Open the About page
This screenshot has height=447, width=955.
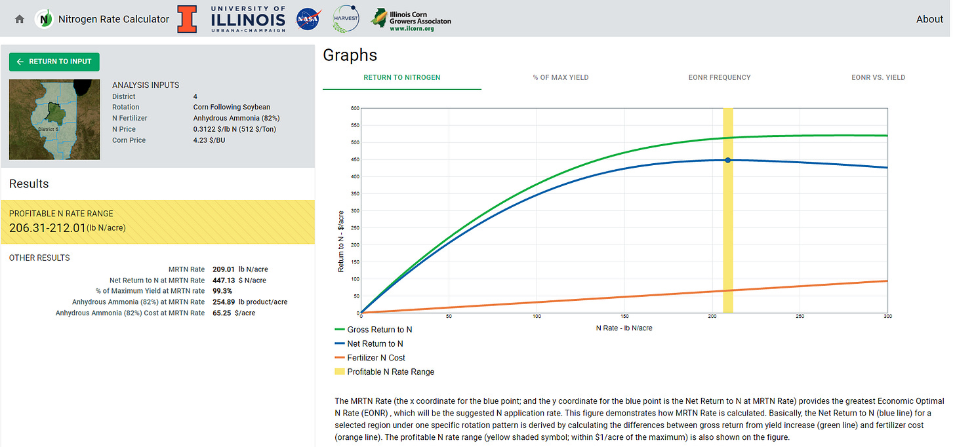coord(929,19)
